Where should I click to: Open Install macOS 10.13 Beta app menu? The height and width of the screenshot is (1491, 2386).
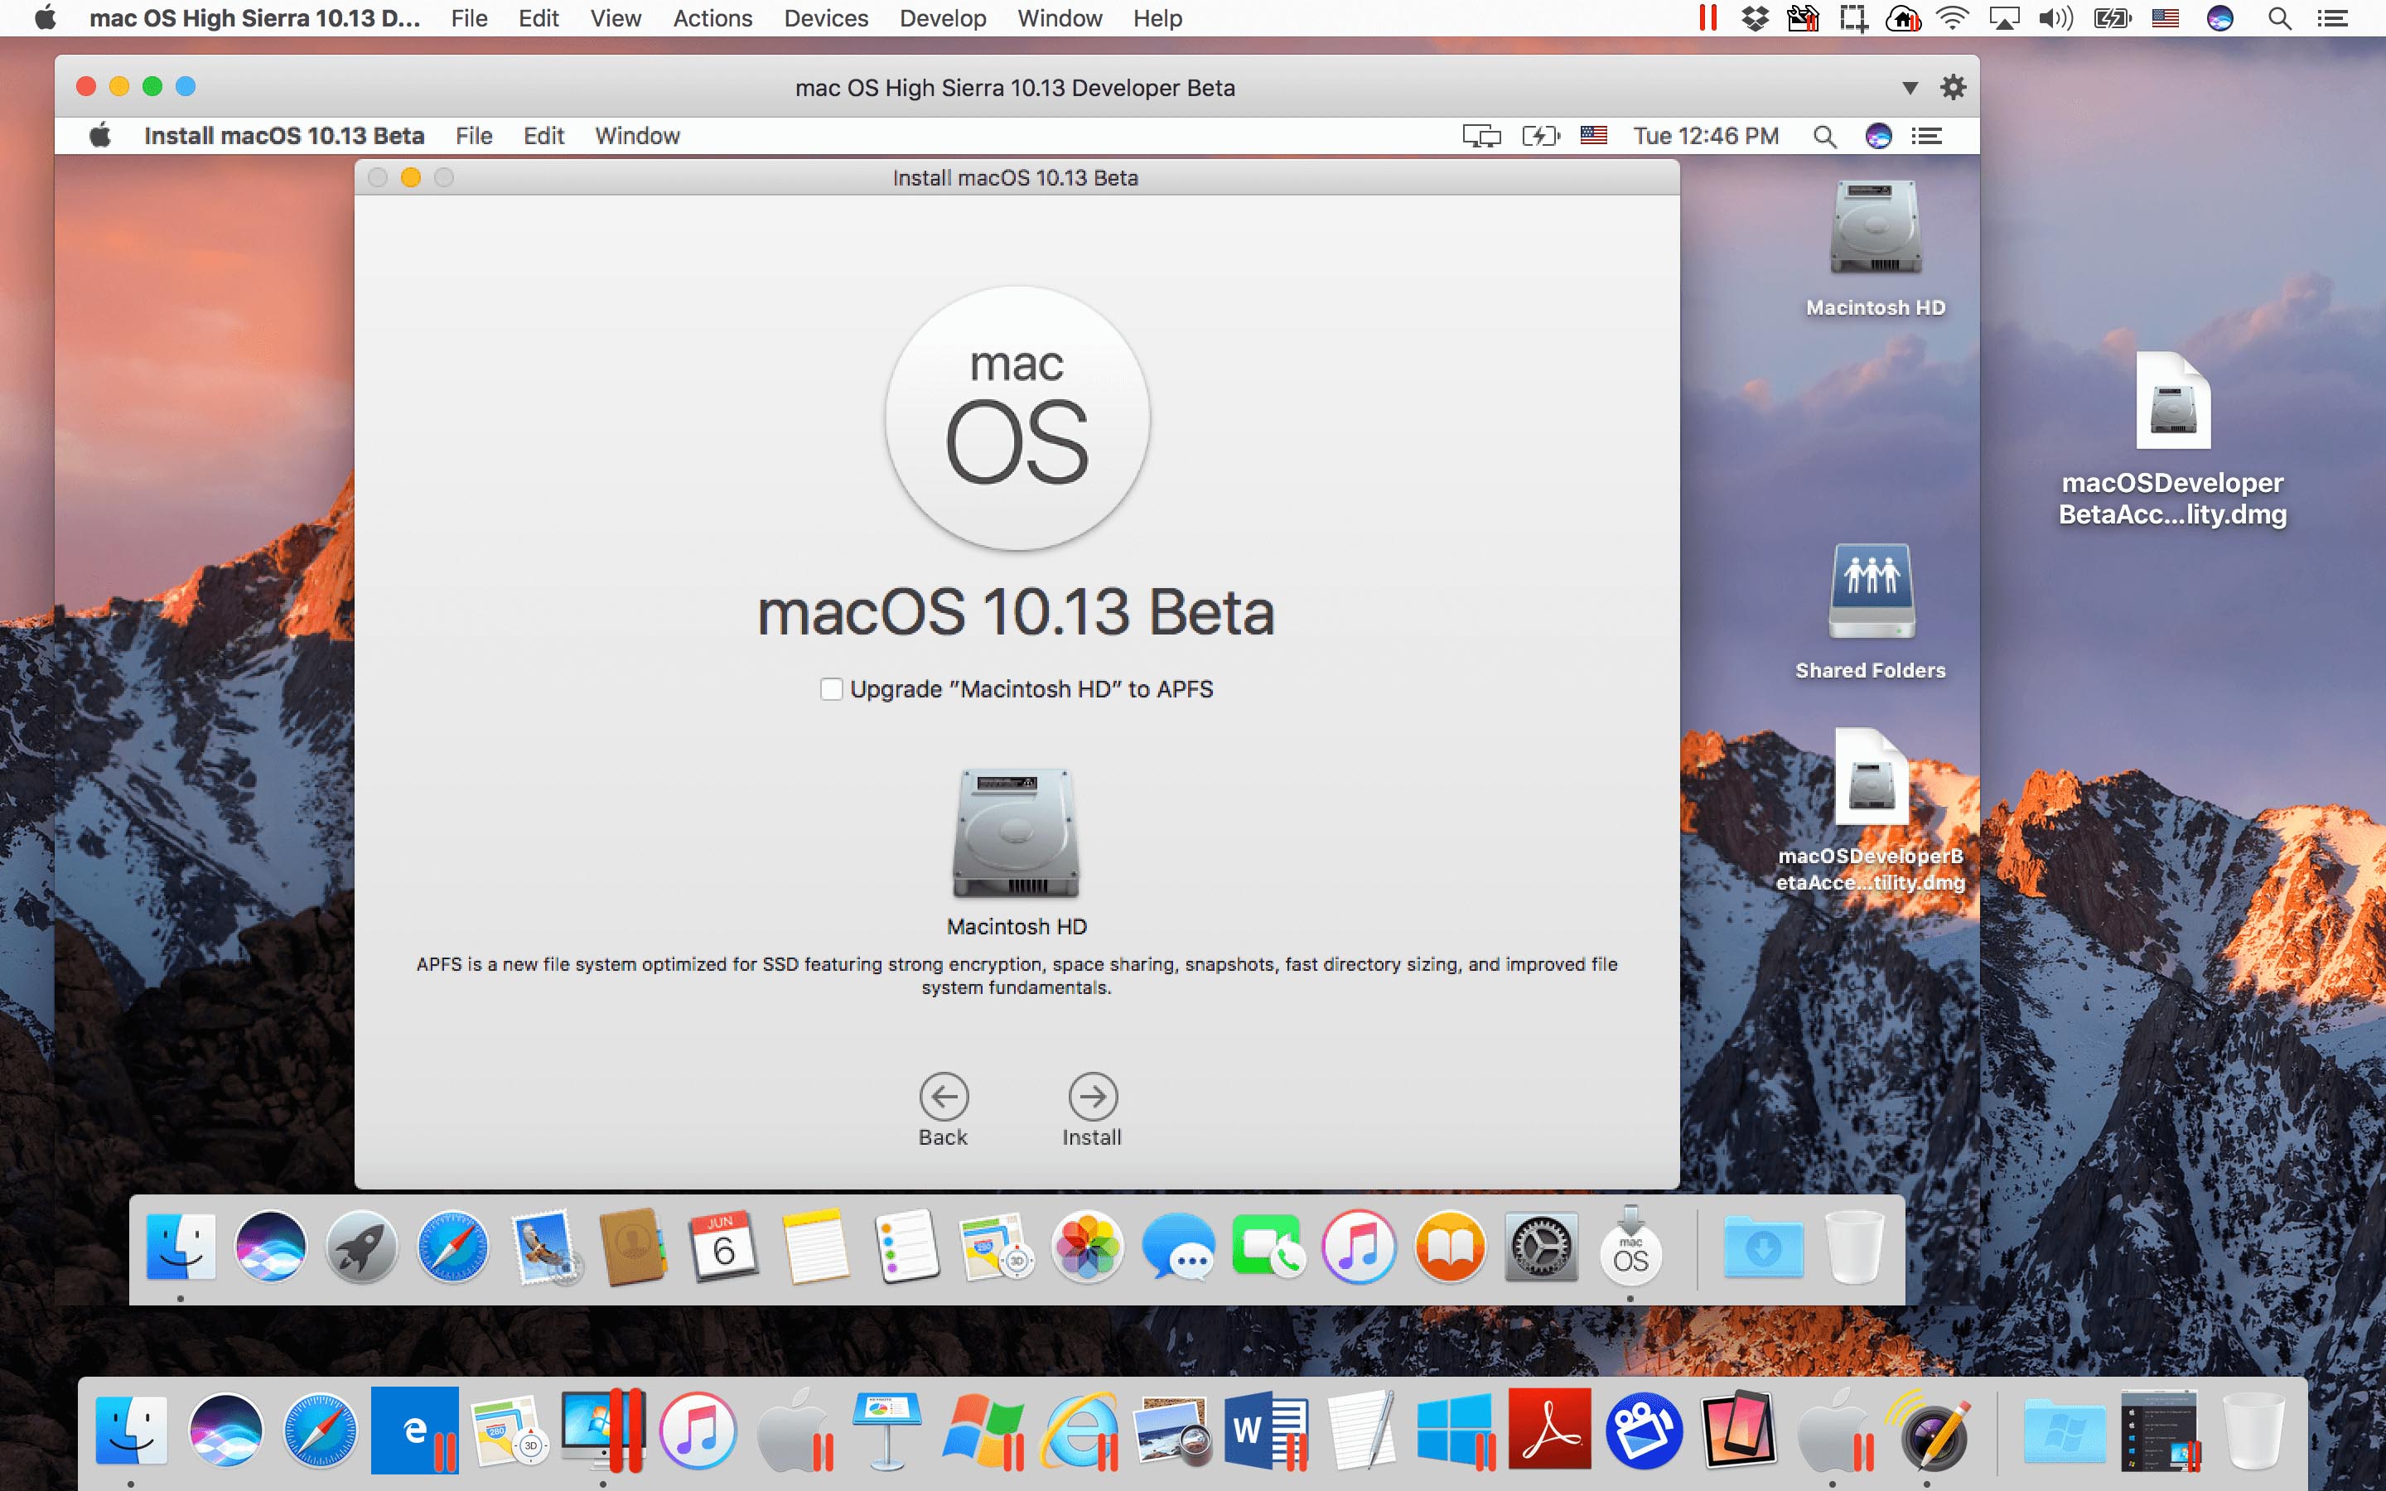tap(284, 135)
